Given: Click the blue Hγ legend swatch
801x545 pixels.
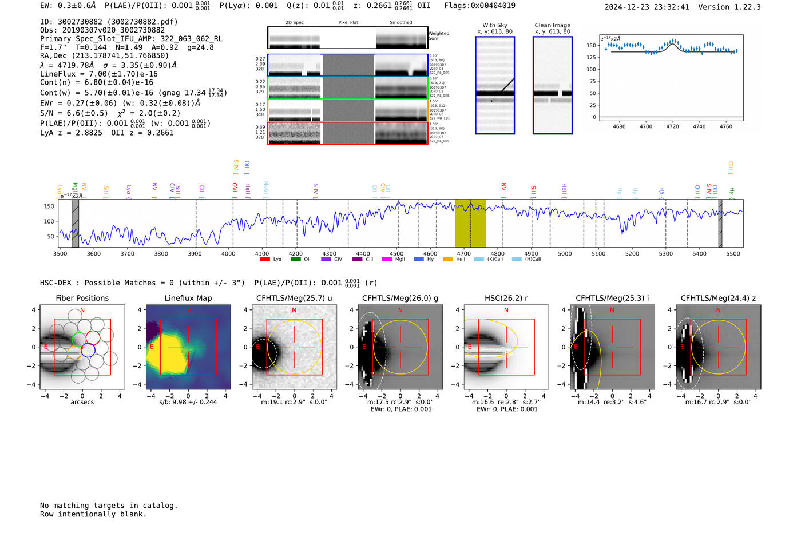Looking at the screenshot, I should (x=419, y=259).
